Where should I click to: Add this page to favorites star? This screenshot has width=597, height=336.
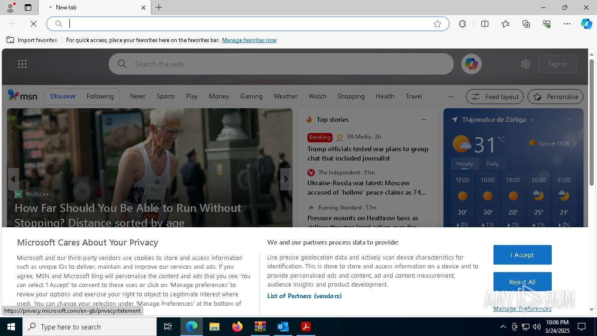(x=437, y=24)
